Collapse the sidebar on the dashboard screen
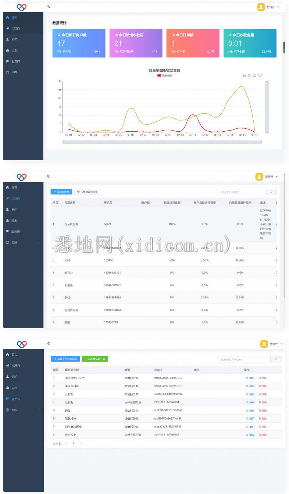 (49, 7)
